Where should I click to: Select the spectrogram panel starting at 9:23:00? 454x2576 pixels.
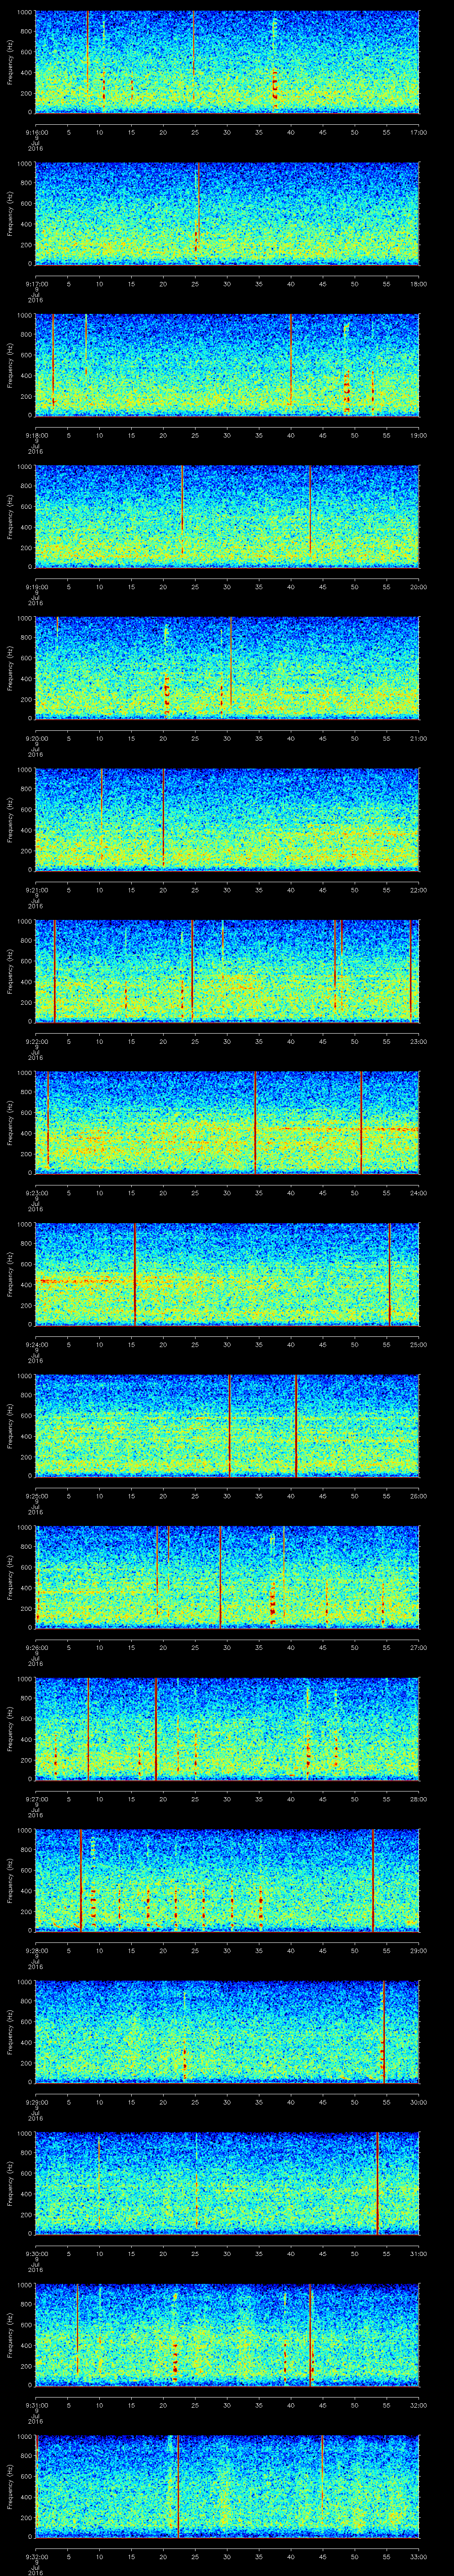pos(227,1123)
